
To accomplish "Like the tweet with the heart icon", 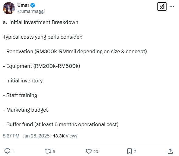I will 89,151.
